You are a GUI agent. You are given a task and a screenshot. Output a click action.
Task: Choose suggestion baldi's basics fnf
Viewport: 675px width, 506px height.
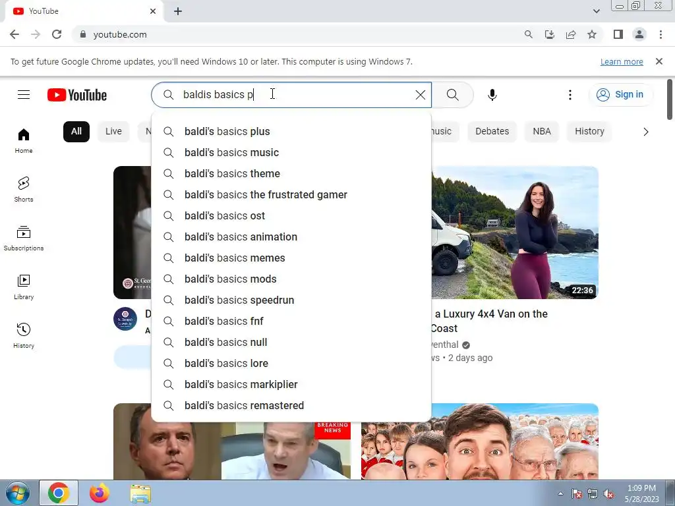[x=291, y=321]
